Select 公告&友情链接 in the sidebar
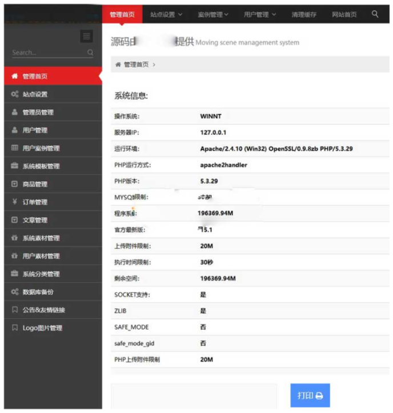Screen dimensions: 393x413 tap(43, 310)
